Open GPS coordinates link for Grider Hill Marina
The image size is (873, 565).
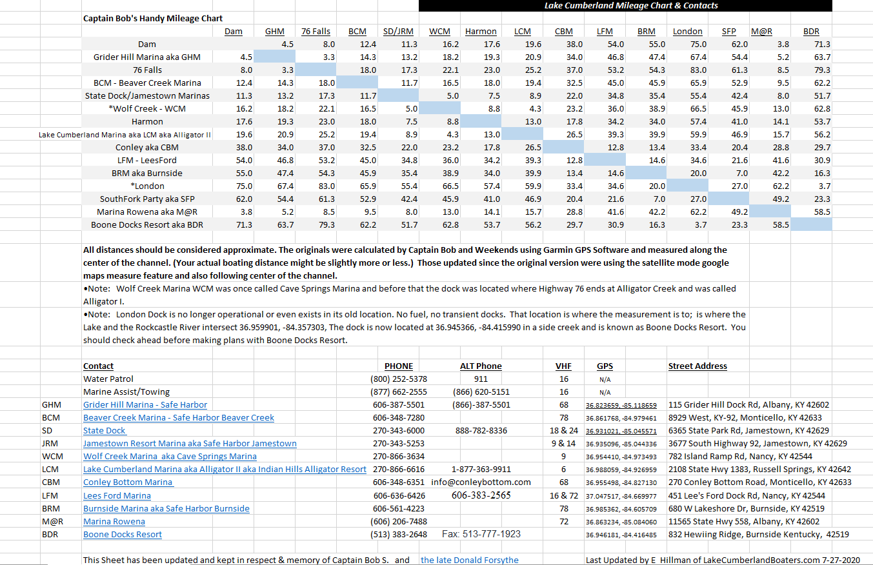coord(621,406)
